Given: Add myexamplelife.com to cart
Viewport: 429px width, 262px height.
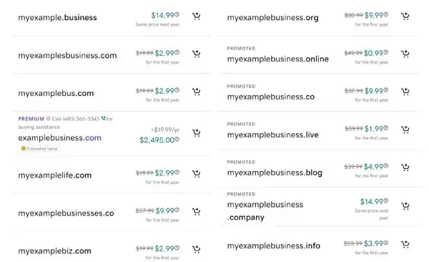Looking at the screenshot, I should [x=196, y=174].
